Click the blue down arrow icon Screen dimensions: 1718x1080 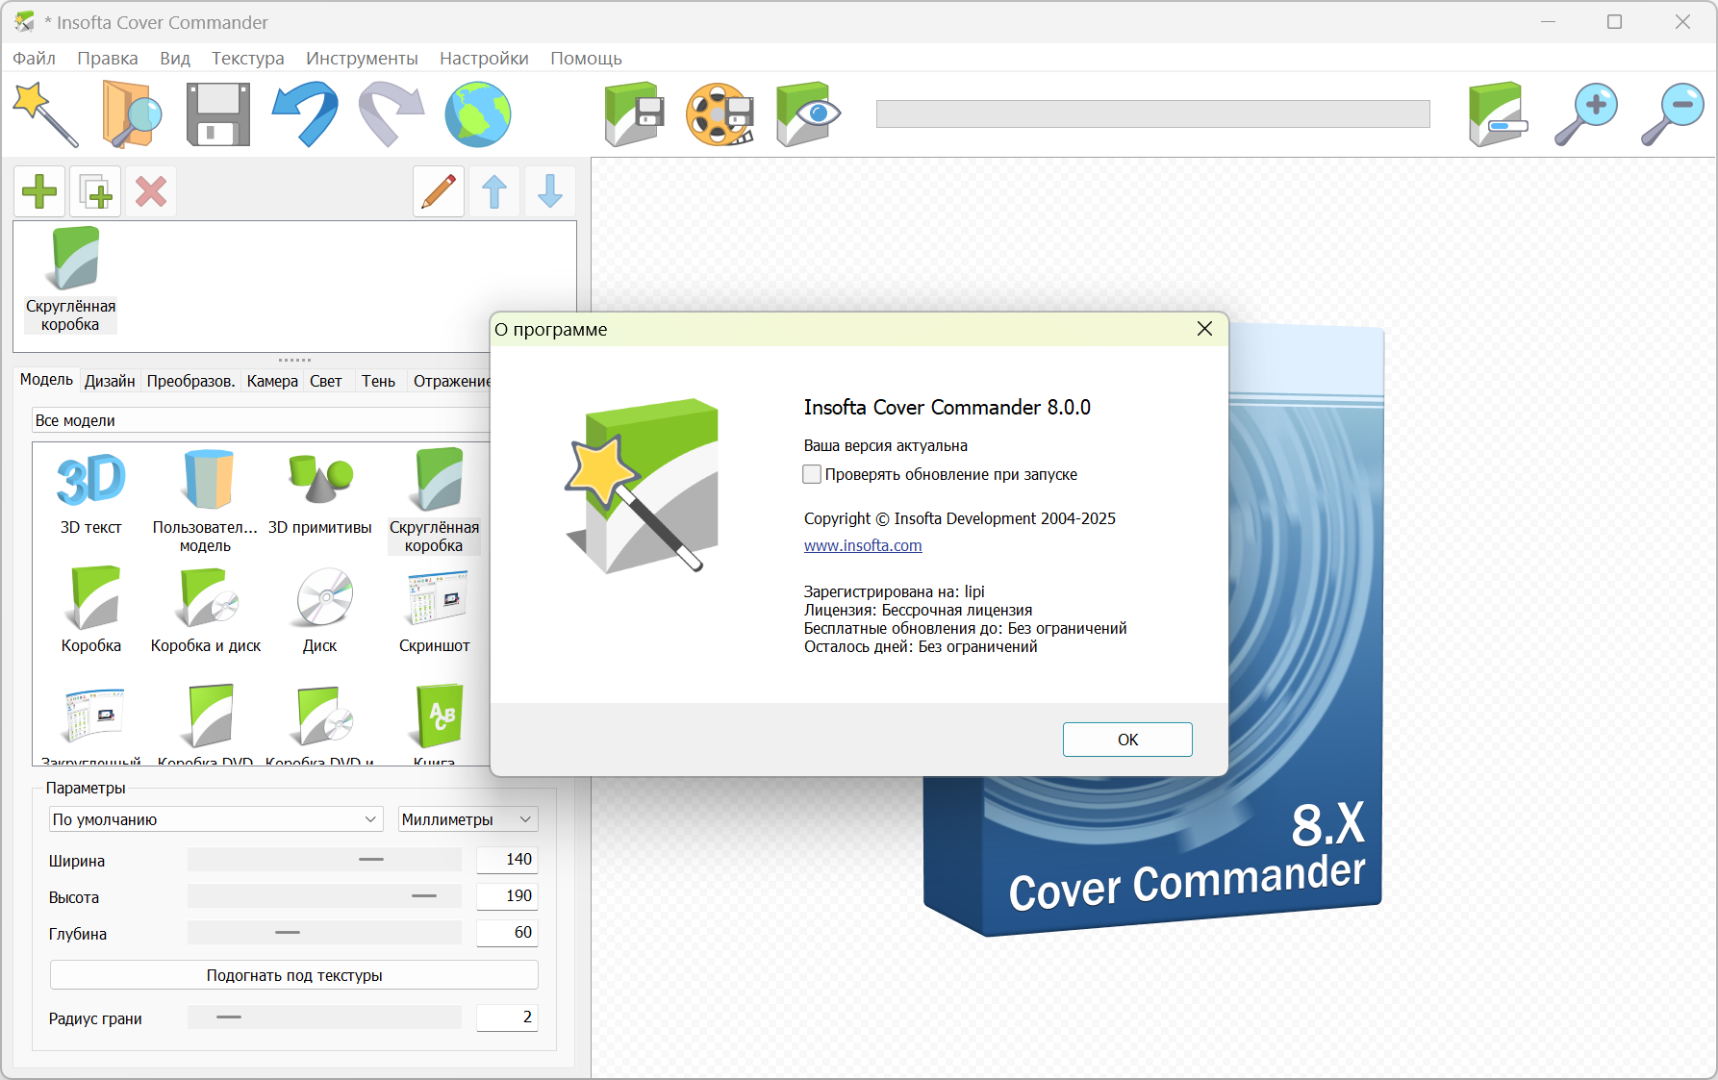click(550, 191)
